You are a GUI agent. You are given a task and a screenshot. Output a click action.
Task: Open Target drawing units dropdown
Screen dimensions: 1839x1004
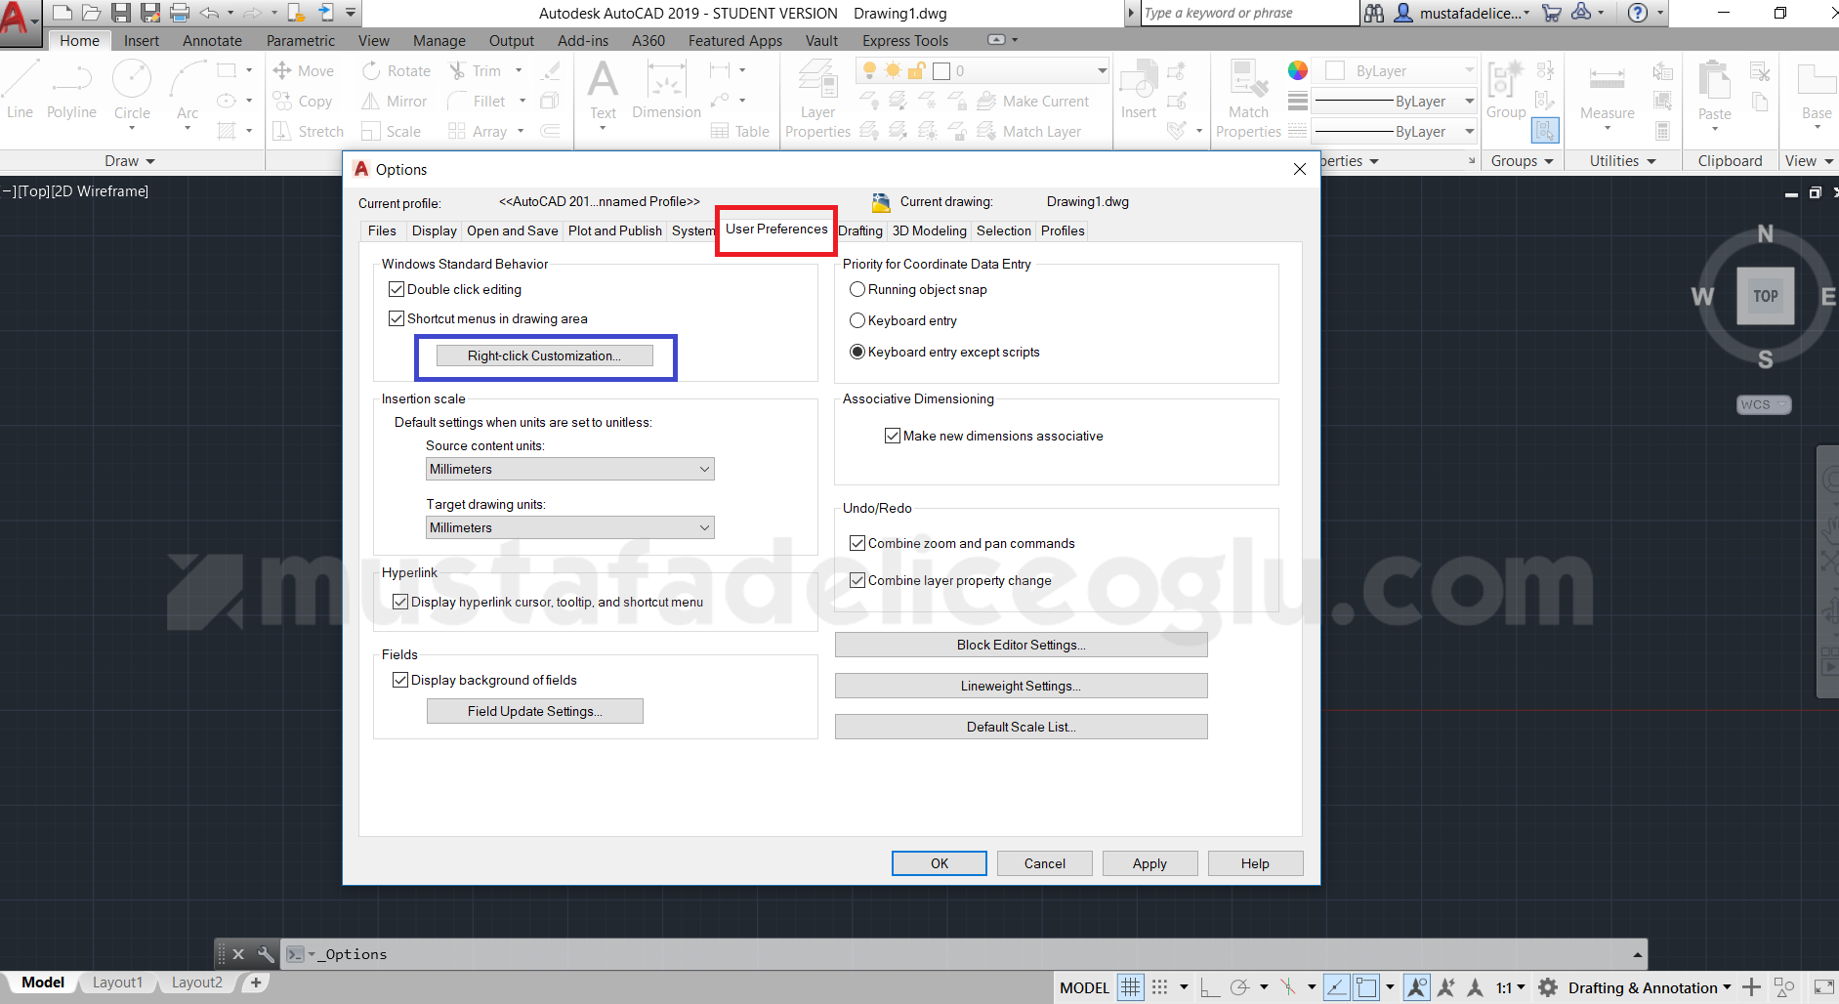[x=570, y=527]
